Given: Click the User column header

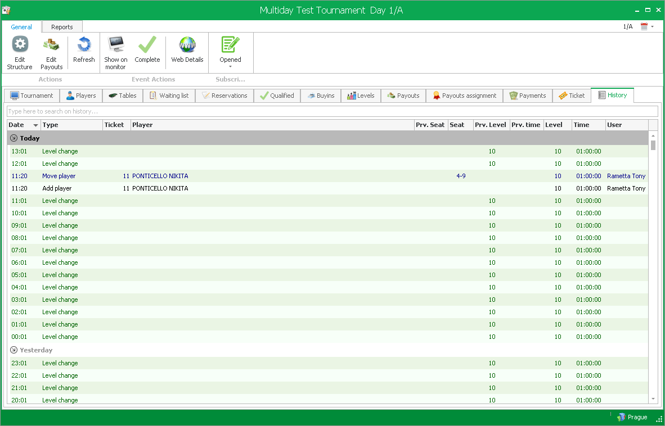Looking at the screenshot, I should (626, 125).
